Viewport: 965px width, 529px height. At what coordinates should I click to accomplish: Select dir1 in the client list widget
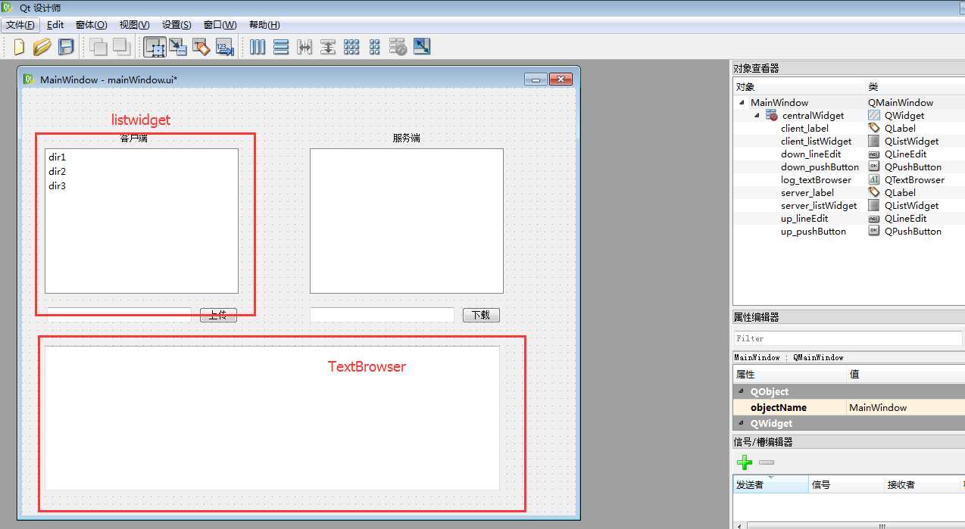[x=58, y=157]
